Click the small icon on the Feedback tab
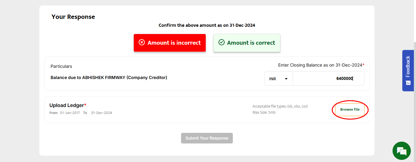 tap(408, 83)
